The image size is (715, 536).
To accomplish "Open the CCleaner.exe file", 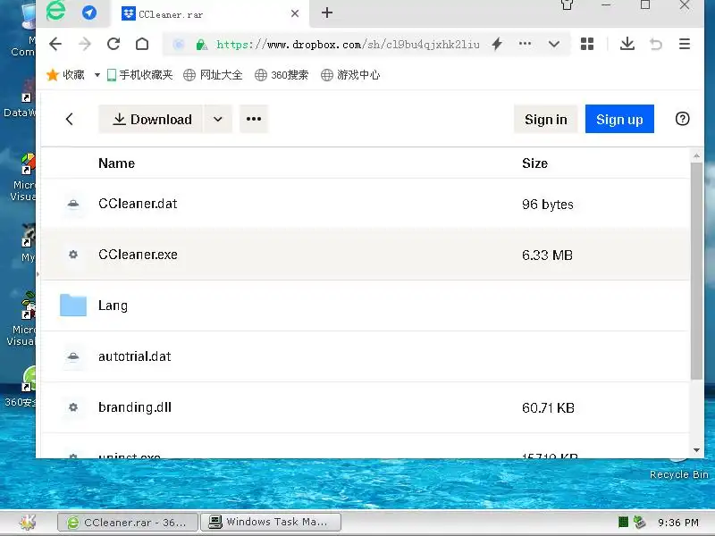I will coord(138,255).
